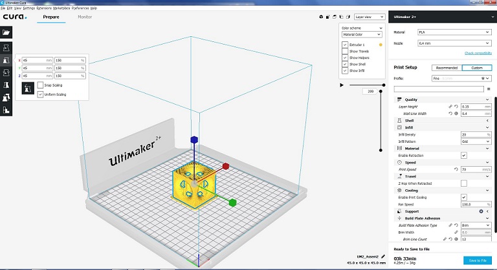Image resolution: width=497 pixels, height=270 pixels.
Task: Click link icon next to Build Plate Adhesion Type
Action: point(450,225)
